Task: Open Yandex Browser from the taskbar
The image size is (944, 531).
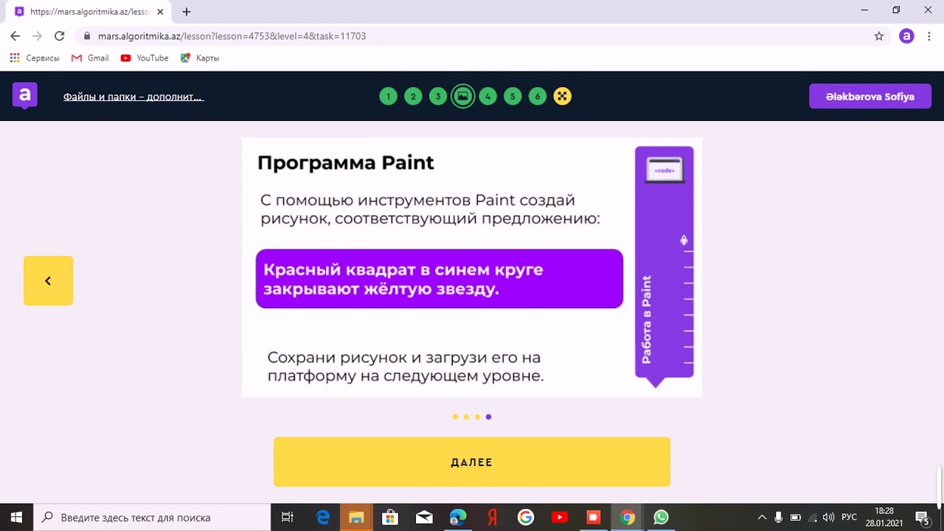Action: (492, 517)
